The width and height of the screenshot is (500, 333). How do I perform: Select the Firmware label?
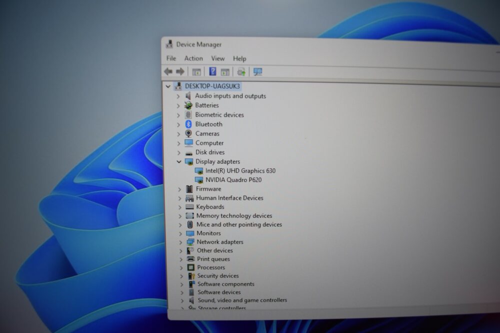(x=208, y=189)
